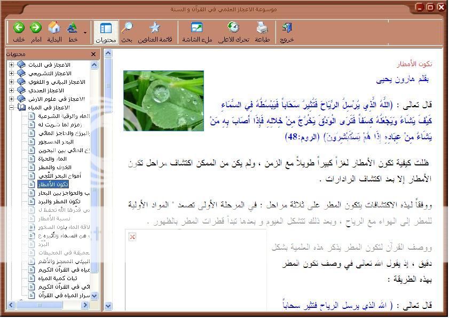Screen dimensions: 449x318
Task: Expand the الاعجاز في النبات tree node
Action: coord(11,65)
